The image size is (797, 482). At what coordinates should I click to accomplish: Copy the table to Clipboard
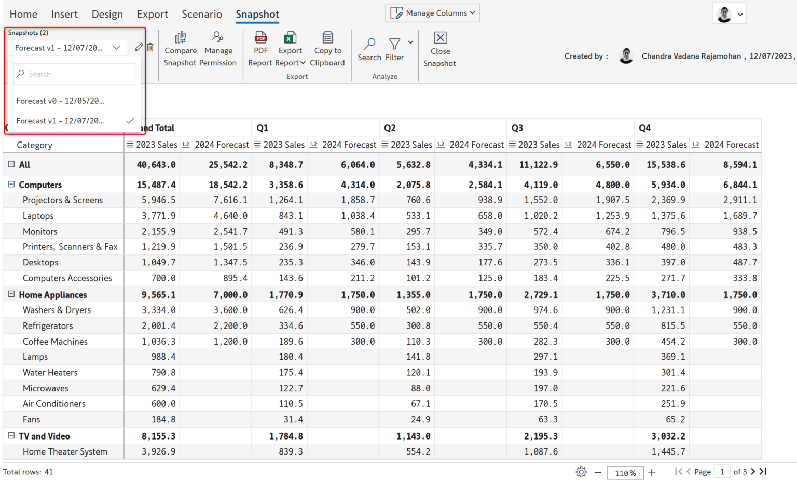click(x=327, y=49)
